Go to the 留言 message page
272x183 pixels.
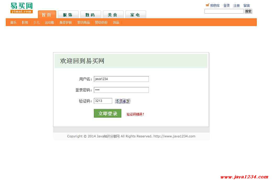[x=247, y=5]
